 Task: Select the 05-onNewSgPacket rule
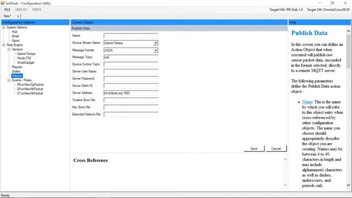tap(30, 85)
